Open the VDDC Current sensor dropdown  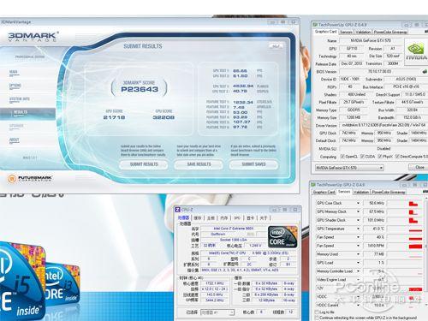[358, 306]
